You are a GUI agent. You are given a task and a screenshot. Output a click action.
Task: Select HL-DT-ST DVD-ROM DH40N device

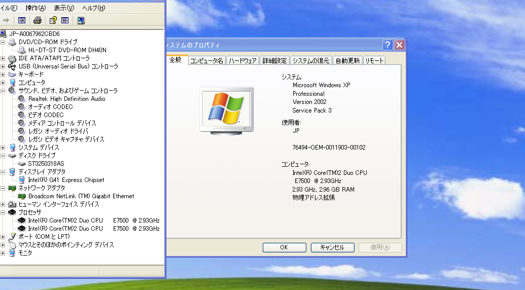click(x=67, y=50)
